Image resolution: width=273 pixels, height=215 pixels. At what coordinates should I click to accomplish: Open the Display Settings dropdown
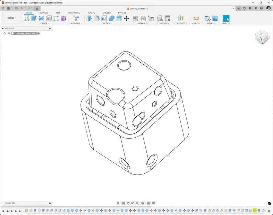[x=144, y=203]
